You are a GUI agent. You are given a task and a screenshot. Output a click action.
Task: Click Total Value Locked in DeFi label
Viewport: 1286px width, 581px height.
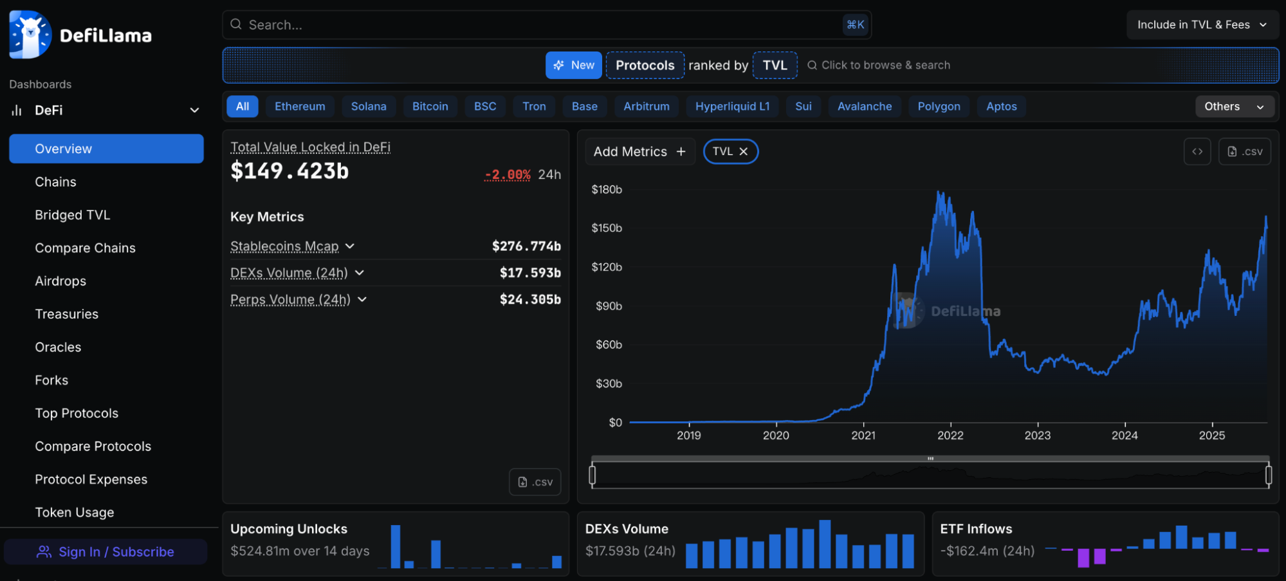coord(310,147)
